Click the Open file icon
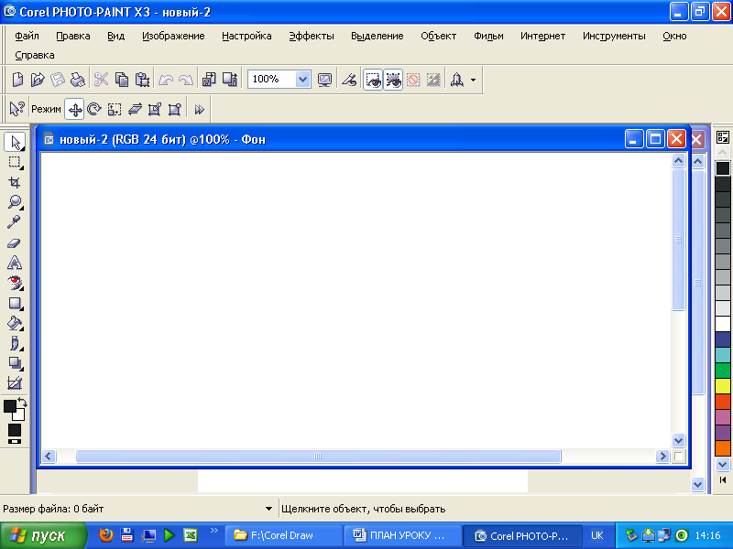This screenshot has width=733, height=549. [x=38, y=80]
